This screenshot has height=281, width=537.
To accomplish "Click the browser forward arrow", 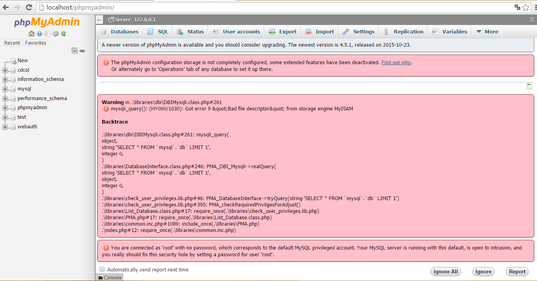I will (x=18, y=7).
